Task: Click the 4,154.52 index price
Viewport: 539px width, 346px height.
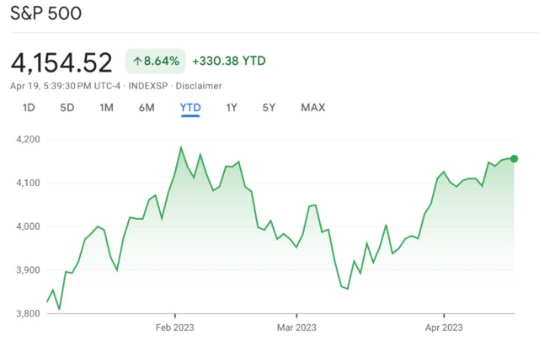Action: tap(62, 62)
